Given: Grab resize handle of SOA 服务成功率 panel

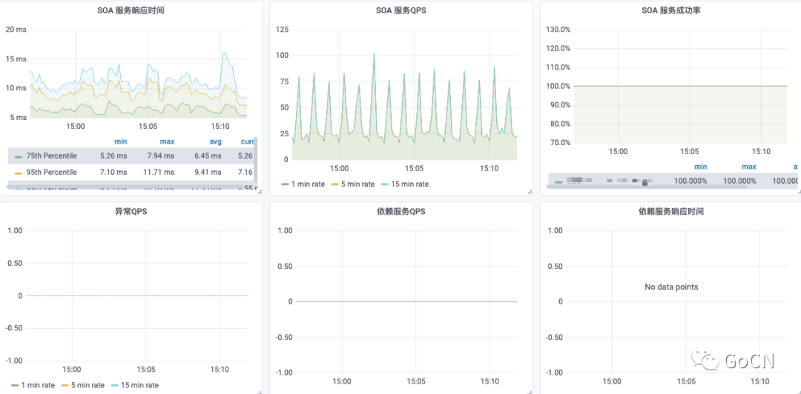Looking at the screenshot, I should tap(799, 191).
